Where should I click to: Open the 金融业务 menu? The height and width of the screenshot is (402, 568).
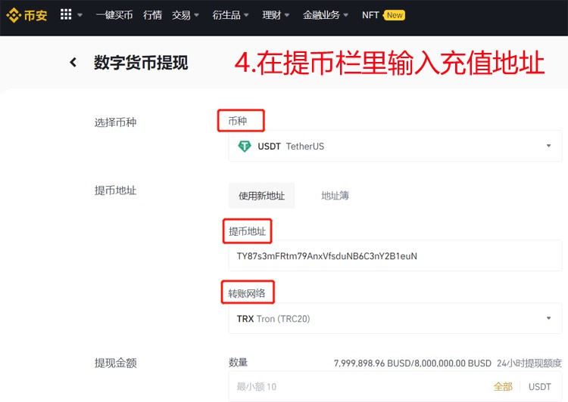[326, 15]
